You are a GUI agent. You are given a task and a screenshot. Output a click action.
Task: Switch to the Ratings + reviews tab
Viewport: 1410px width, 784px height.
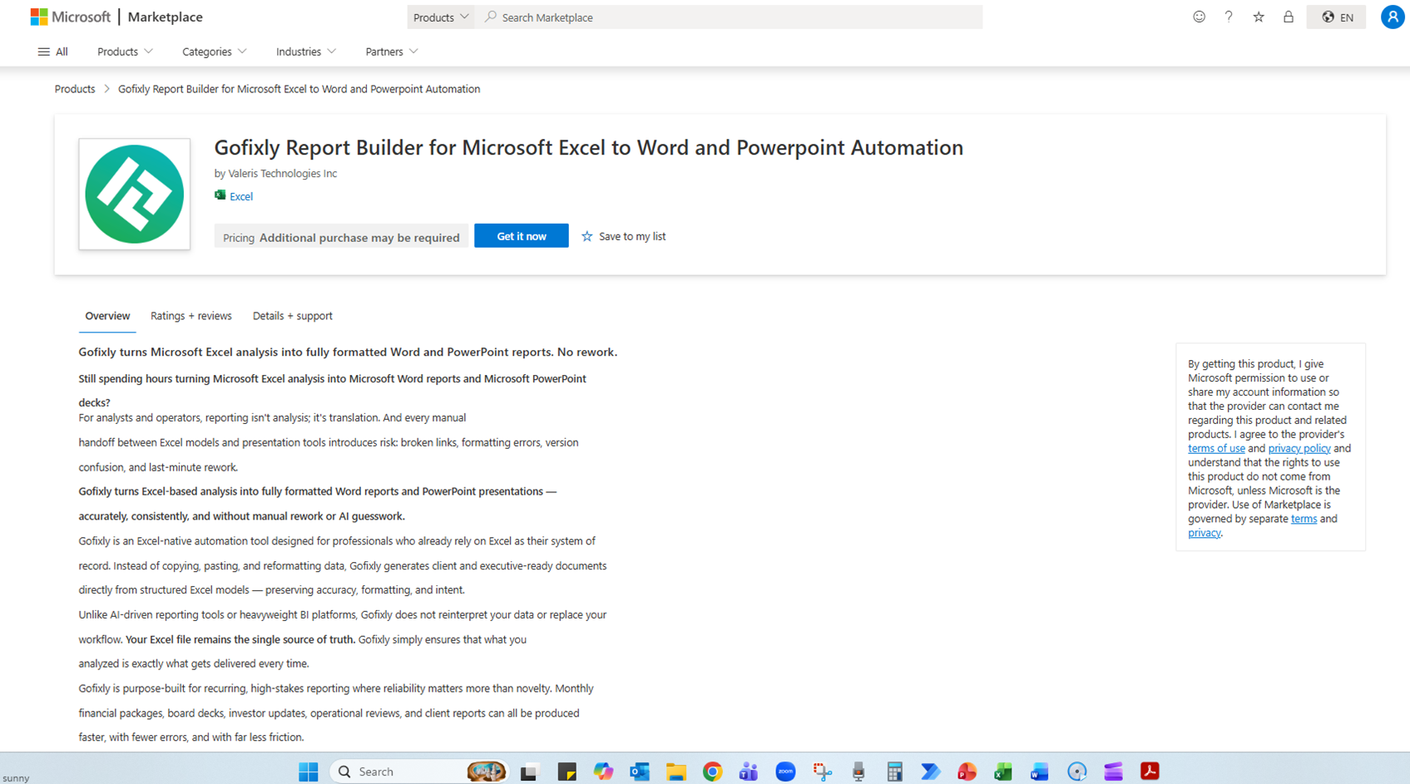[x=190, y=316]
